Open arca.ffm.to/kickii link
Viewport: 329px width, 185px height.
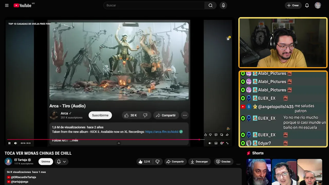[x=162, y=132]
